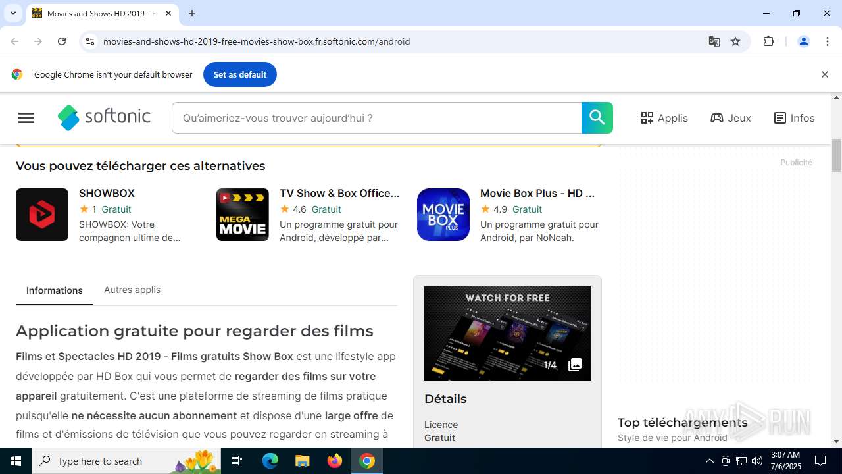This screenshot has height=474, width=842.
Task: Select the Informations tab
Action: pyautogui.click(x=55, y=290)
